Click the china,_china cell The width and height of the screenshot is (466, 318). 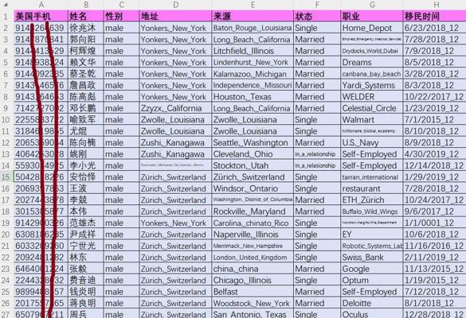pos(253,269)
